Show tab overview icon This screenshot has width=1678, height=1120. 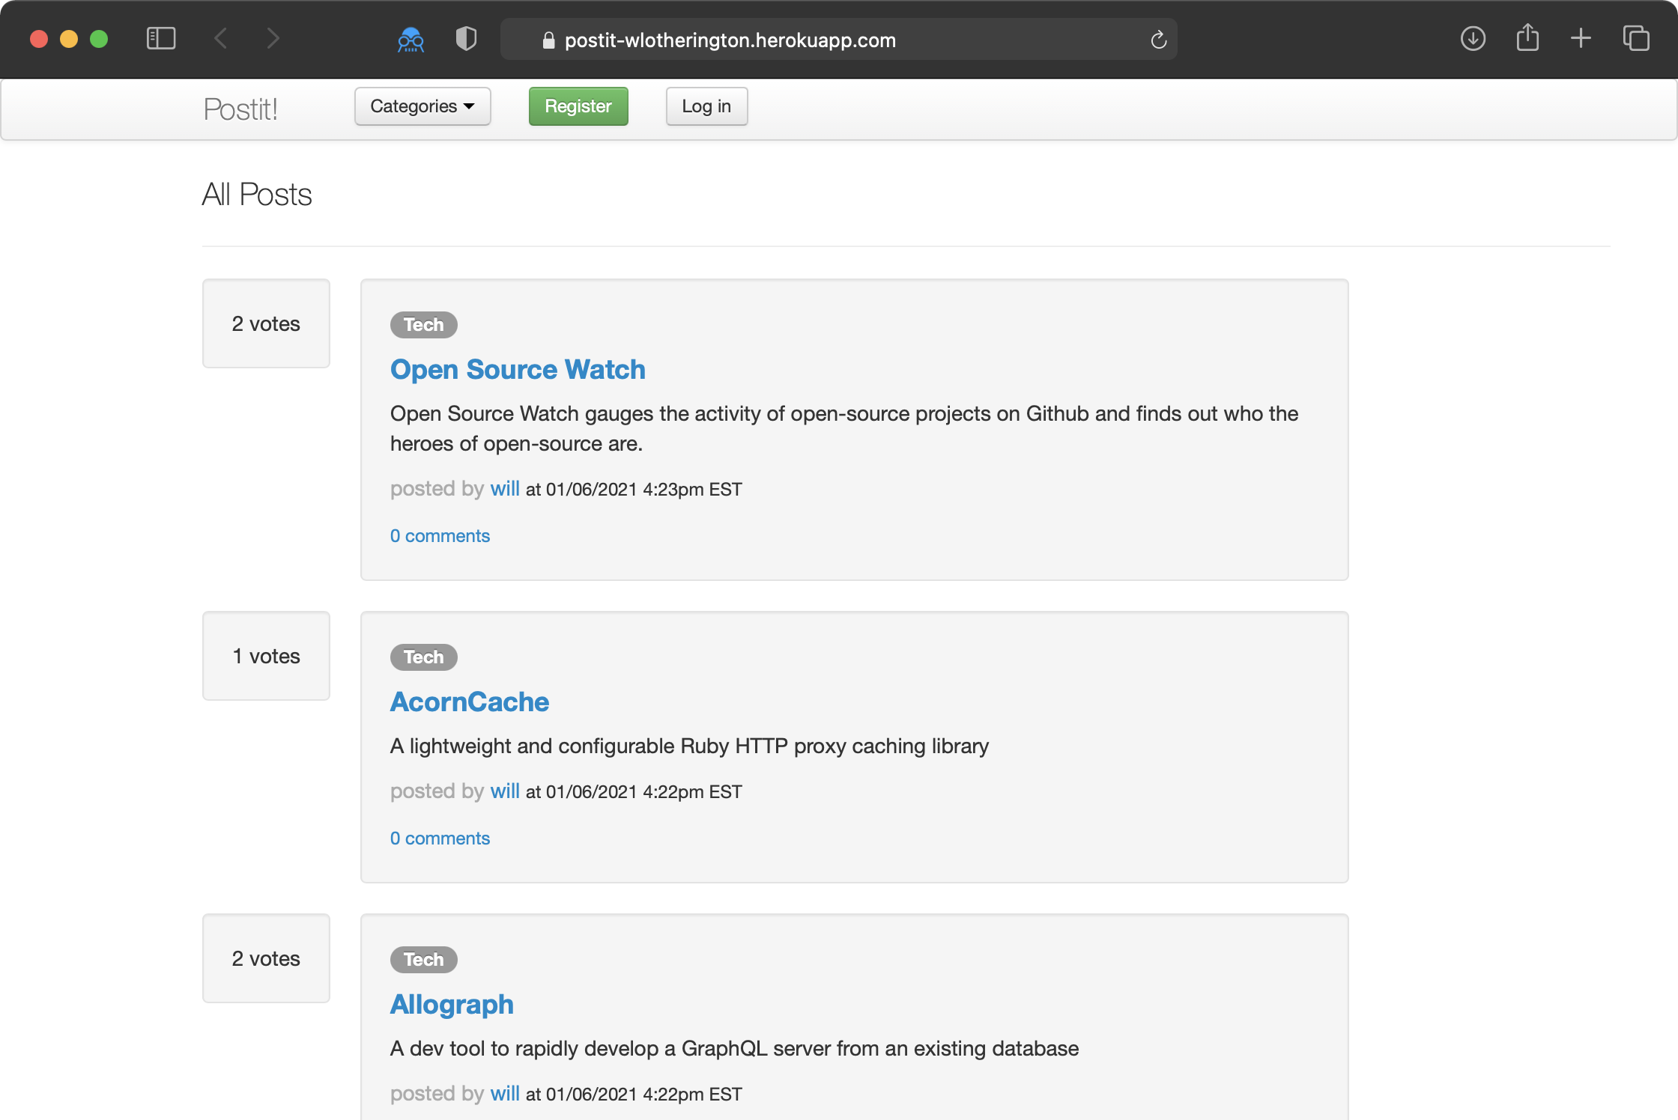1636,38
